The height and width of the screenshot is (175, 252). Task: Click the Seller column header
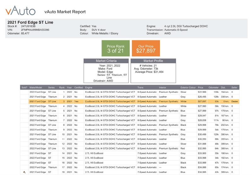(x=234, y=87)
